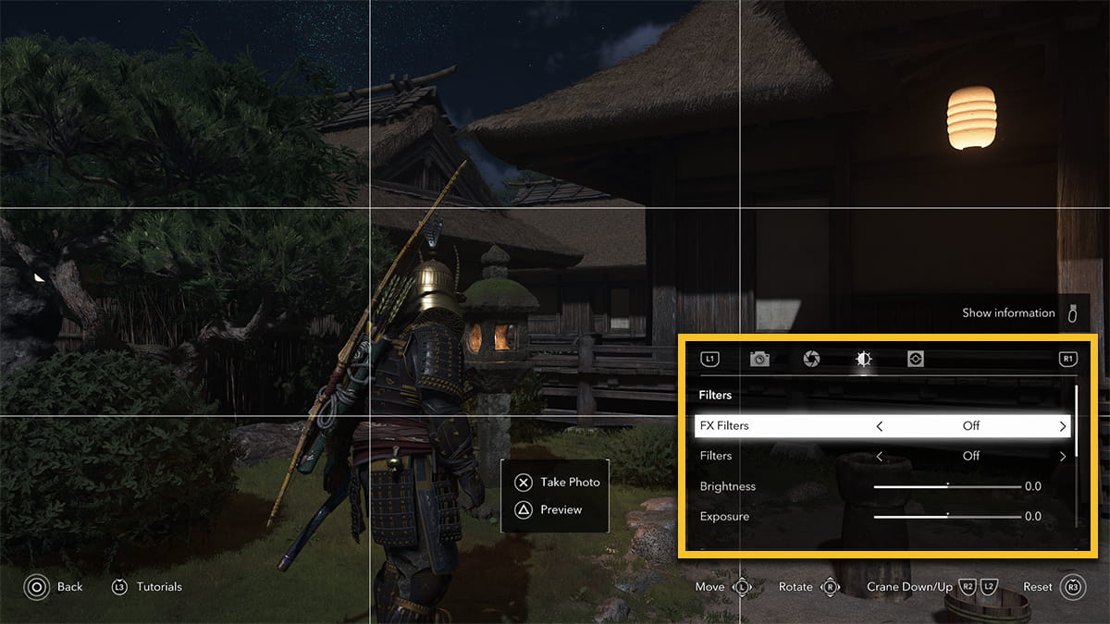Viewport: 1110px width, 624px height.
Task: Click the R2 crane icon
Action: point(968,587)
